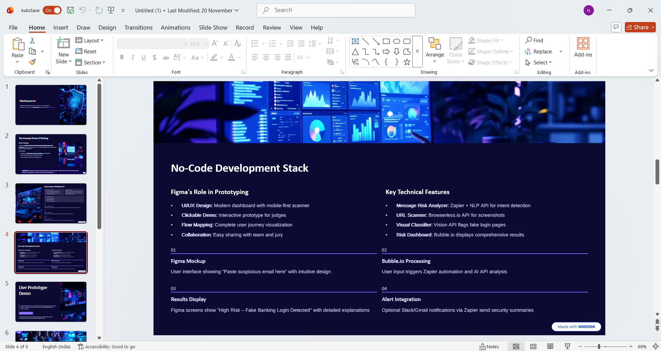Click the English (India) language button
This screenshot has height=351, width=661.
(x=56, y=347)
